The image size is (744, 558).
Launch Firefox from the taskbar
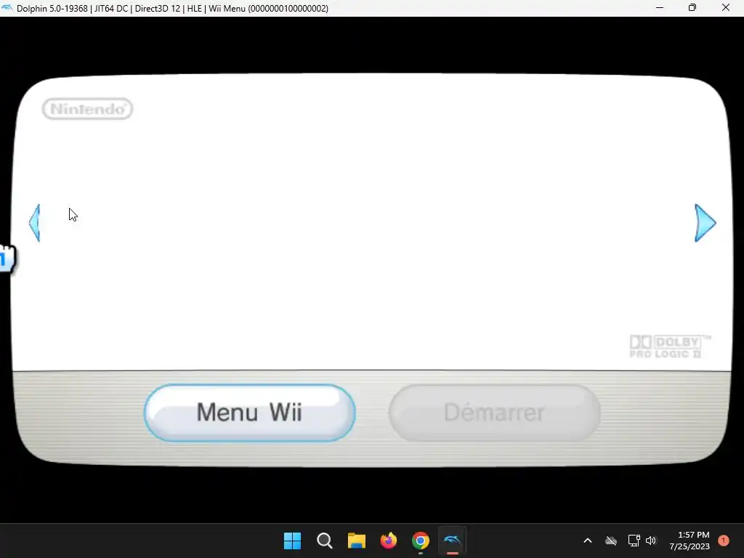(x=389, y=541)
